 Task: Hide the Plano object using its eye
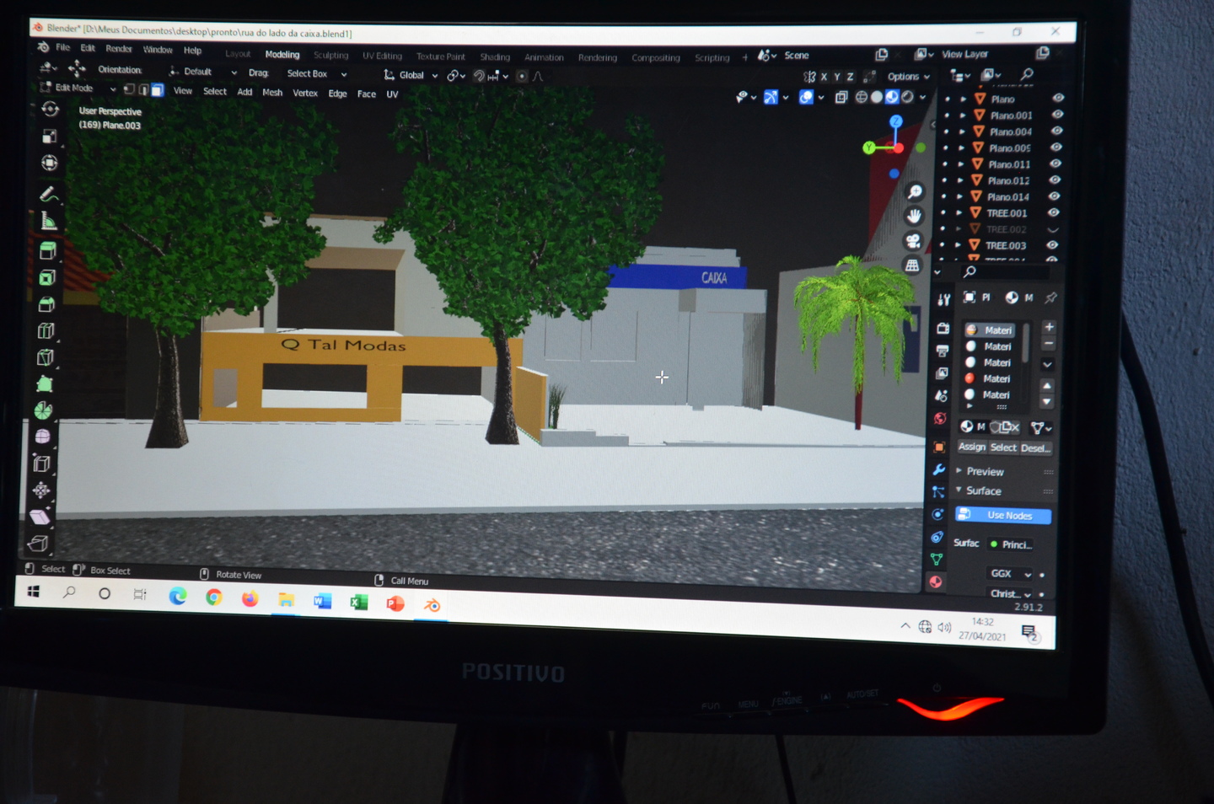(1058, 99)
